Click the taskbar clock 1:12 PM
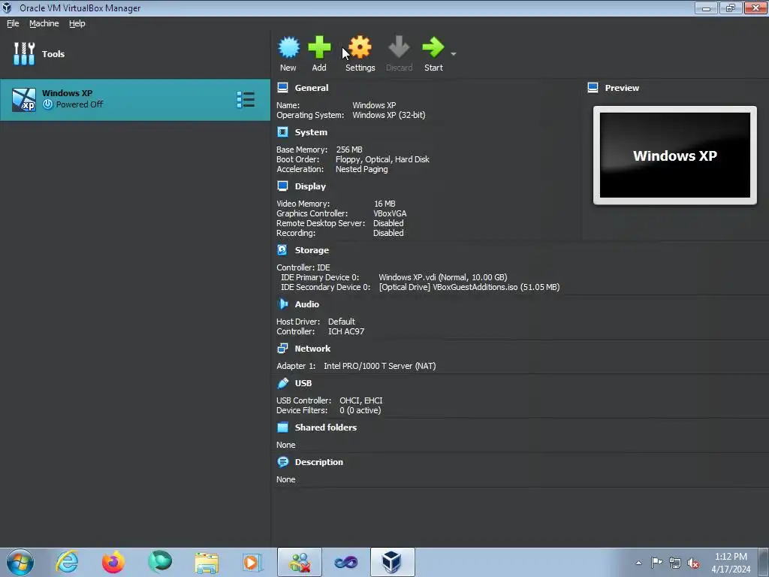 click(x=731, y=557)
